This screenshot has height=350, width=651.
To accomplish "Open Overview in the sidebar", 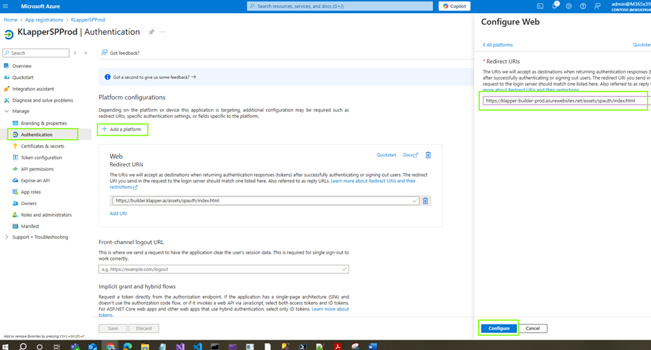I will coord(21,66).
